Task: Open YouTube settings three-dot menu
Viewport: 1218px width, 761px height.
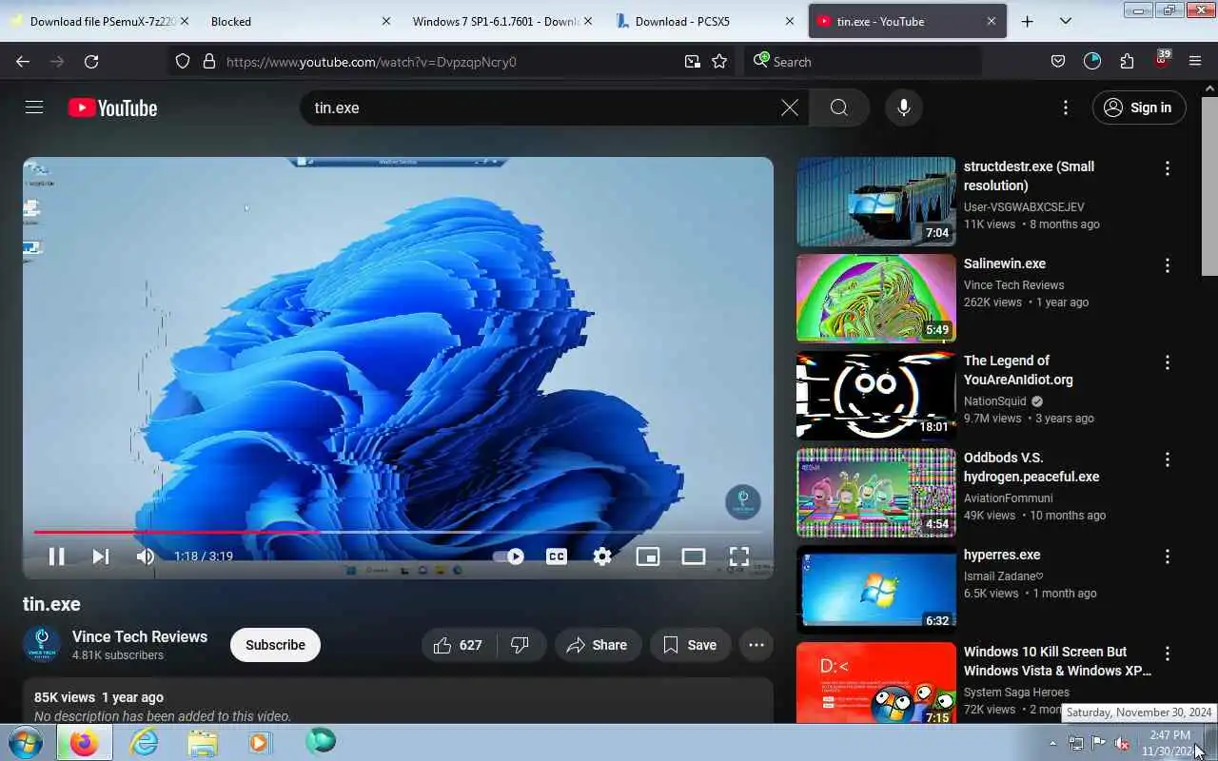Action: [x=1066, y=107]
